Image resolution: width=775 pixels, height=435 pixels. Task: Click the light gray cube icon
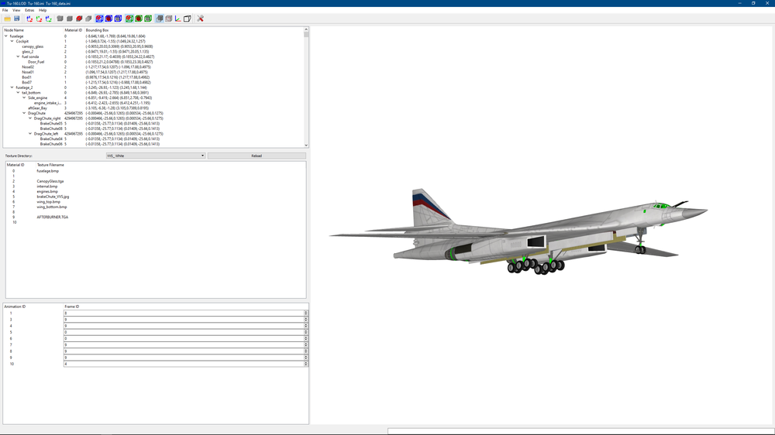point(88,19)
